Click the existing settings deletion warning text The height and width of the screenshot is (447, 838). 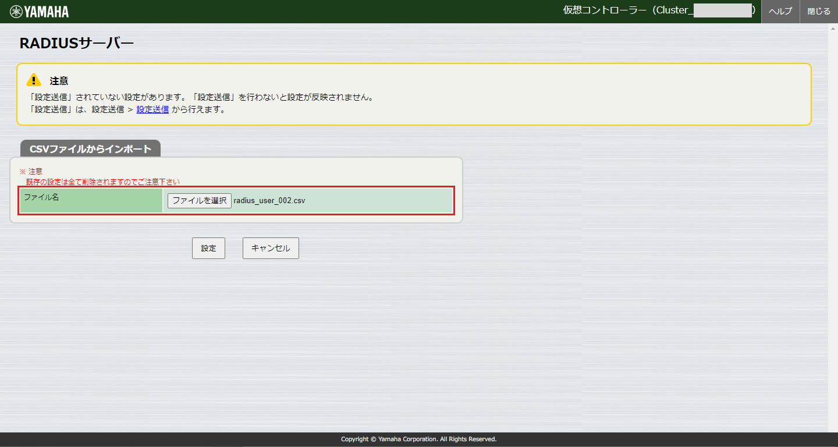click(102, 182)
